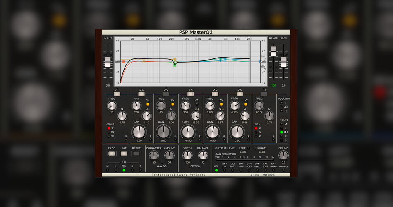
Task: Zoom out on the EQ graph
Action: (x=264, y=67)
